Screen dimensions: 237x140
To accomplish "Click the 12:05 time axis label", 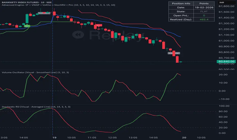I will click(112, 137).
